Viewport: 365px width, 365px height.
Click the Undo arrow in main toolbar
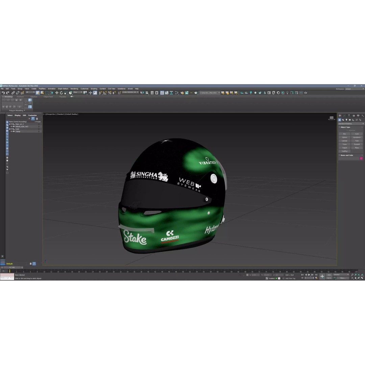3,93
